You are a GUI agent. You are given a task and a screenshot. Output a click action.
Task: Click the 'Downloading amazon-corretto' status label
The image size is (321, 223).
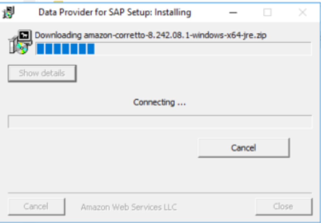[x=151, y=35]
